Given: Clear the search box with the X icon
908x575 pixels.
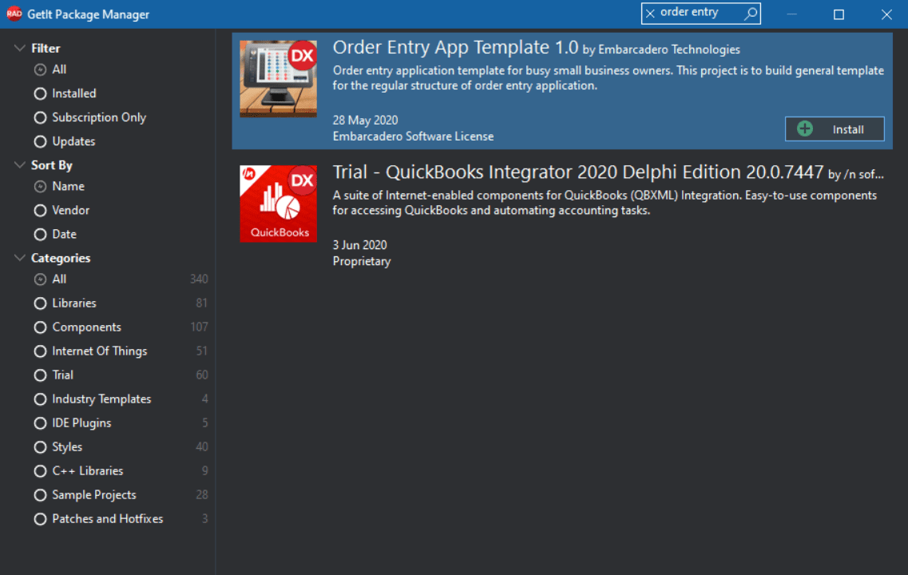Looking at the screenshot, I should click(x=650, y=14).
